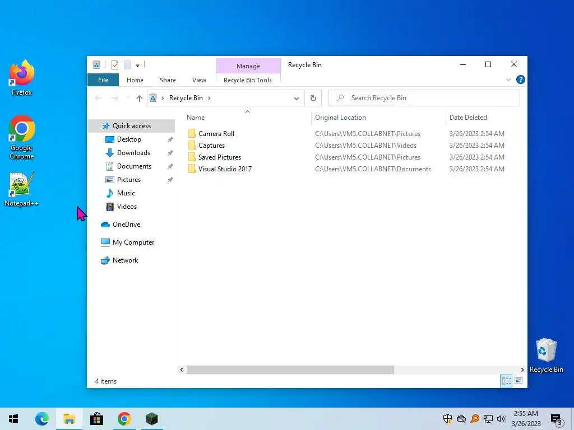The width and height of the screenshot is (574, 430).
Task: Open the File menu tab
Action: click(x=103, y=80)
